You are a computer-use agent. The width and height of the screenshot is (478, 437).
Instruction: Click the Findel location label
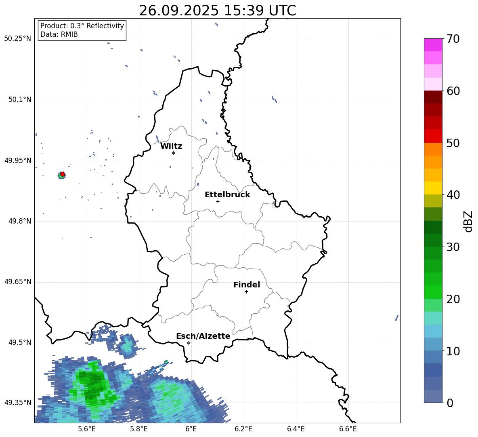247,285
